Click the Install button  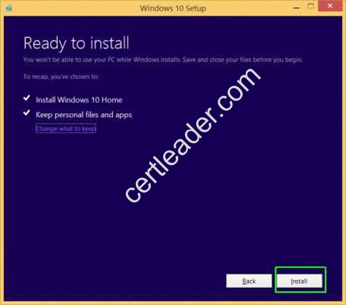(x=300, y=281)
